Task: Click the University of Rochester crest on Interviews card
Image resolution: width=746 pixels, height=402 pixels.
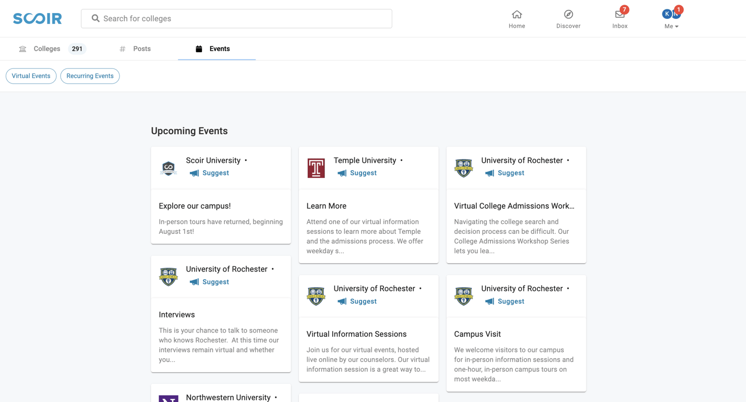Action: tap(168, 276)
